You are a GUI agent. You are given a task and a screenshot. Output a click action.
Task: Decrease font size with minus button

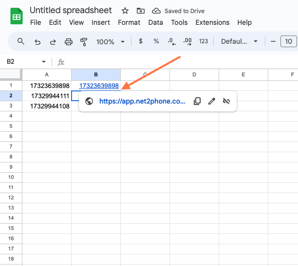coord(273,41)
